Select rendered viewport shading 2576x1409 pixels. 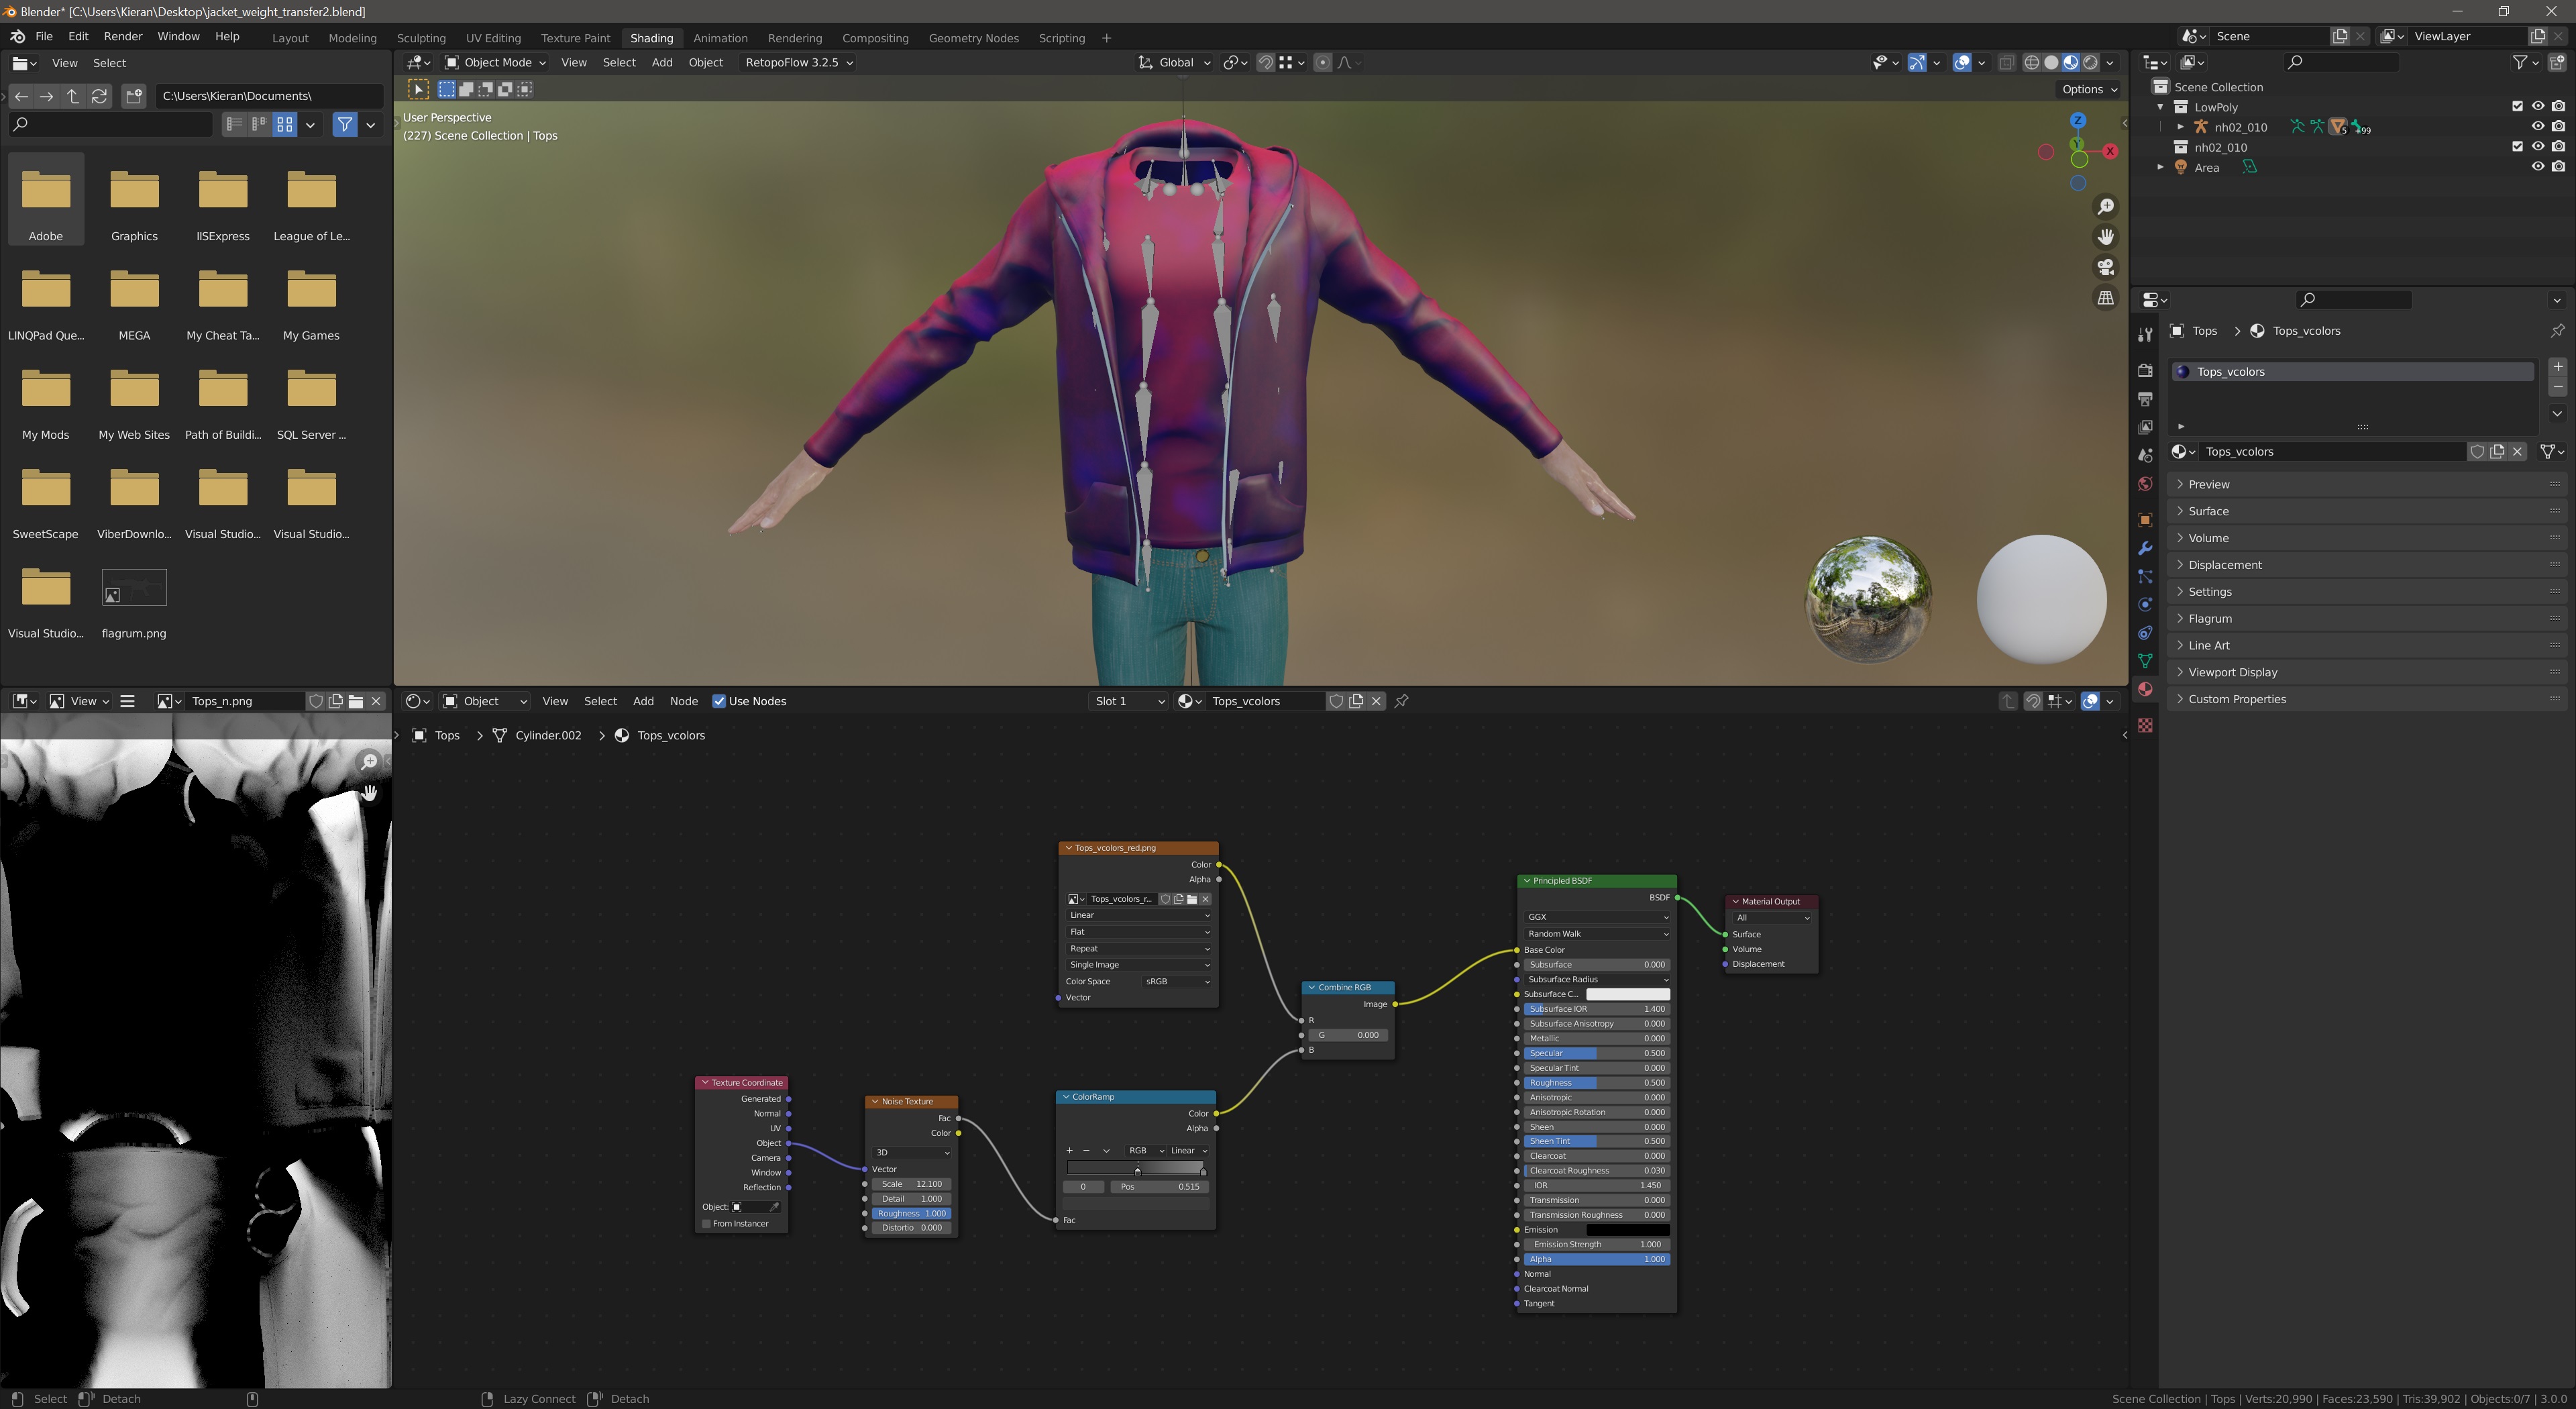tap(2090, 62)
